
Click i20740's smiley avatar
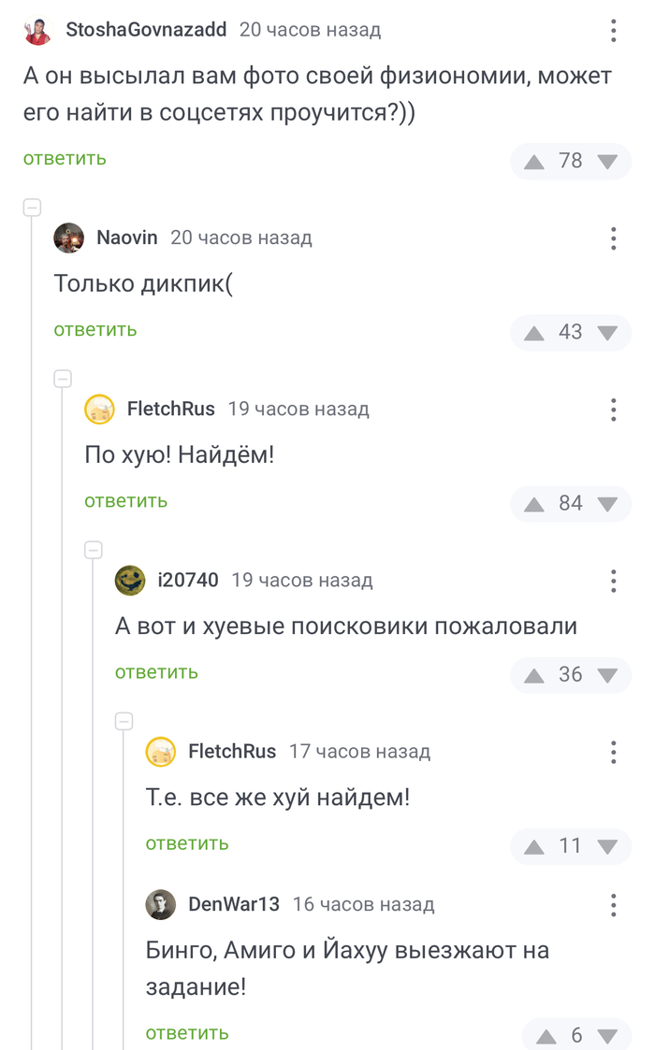pos(130,580)
